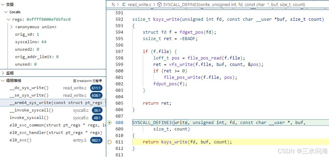Click file_pos_write on line 601

[182, 77]
